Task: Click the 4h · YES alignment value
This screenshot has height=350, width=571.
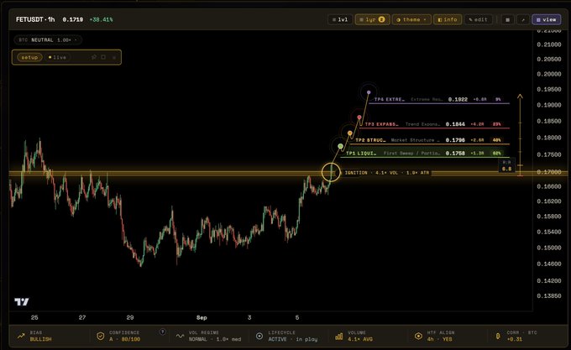Action: [439, 339]
